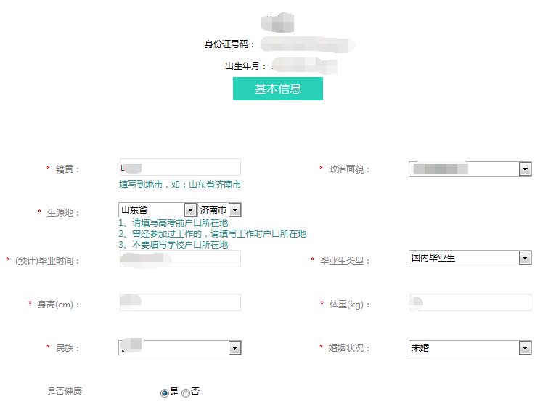The width and height of the screenshot is (548, 415).
Task: Click the hint about 工作时户口所在地
Action: [212, 234]
